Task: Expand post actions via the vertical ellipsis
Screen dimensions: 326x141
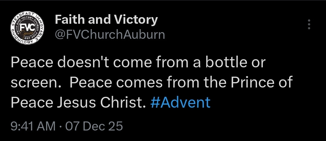Action: (309, 24)
